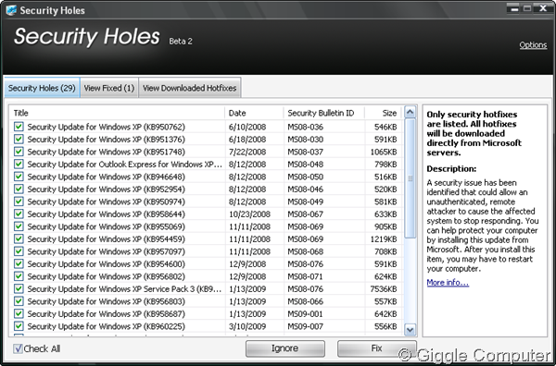Click the Ignore button

coord(285,348)
